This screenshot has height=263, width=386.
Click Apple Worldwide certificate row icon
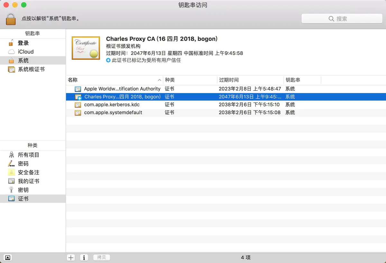pyautogui.click(x=78, y=89)
